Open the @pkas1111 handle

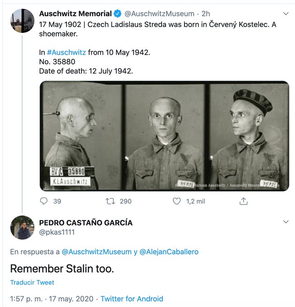click(x=57, y=232)
